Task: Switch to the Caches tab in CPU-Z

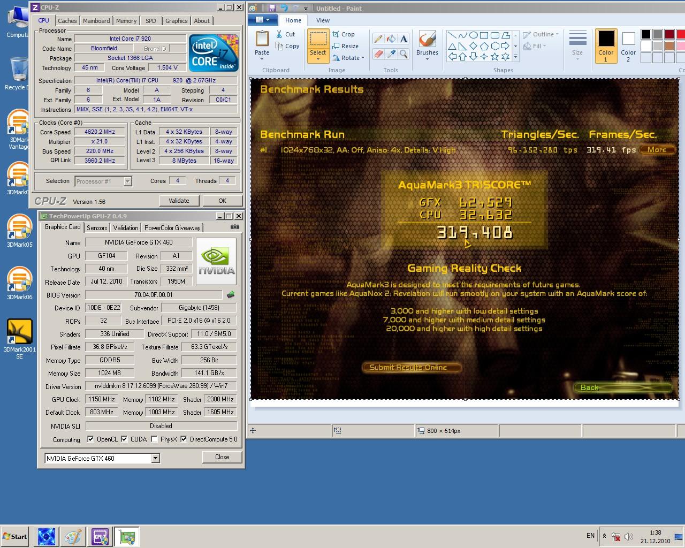Action: point(67,21)
